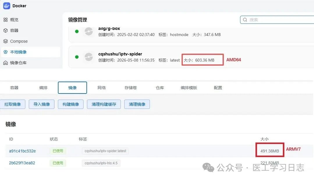
Task: Click green status dot of allg/g-box
Action: 77,31
